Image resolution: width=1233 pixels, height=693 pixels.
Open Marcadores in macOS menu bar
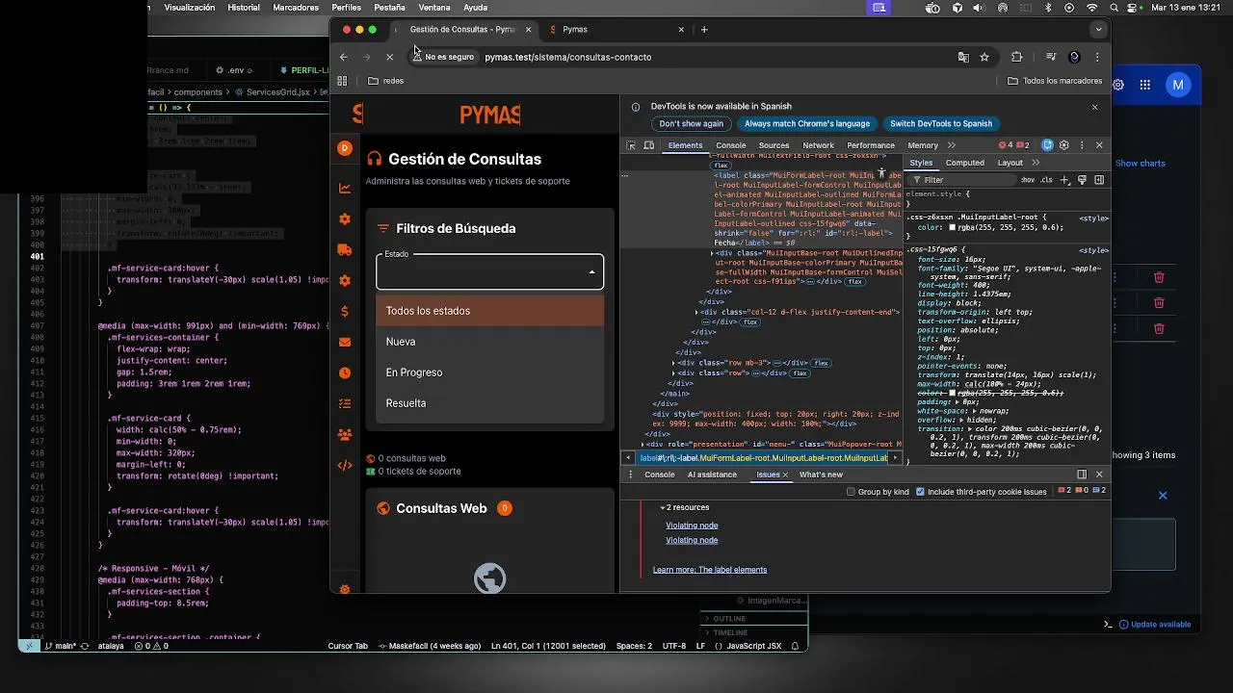pyautogui.click(x=296, y=7)
